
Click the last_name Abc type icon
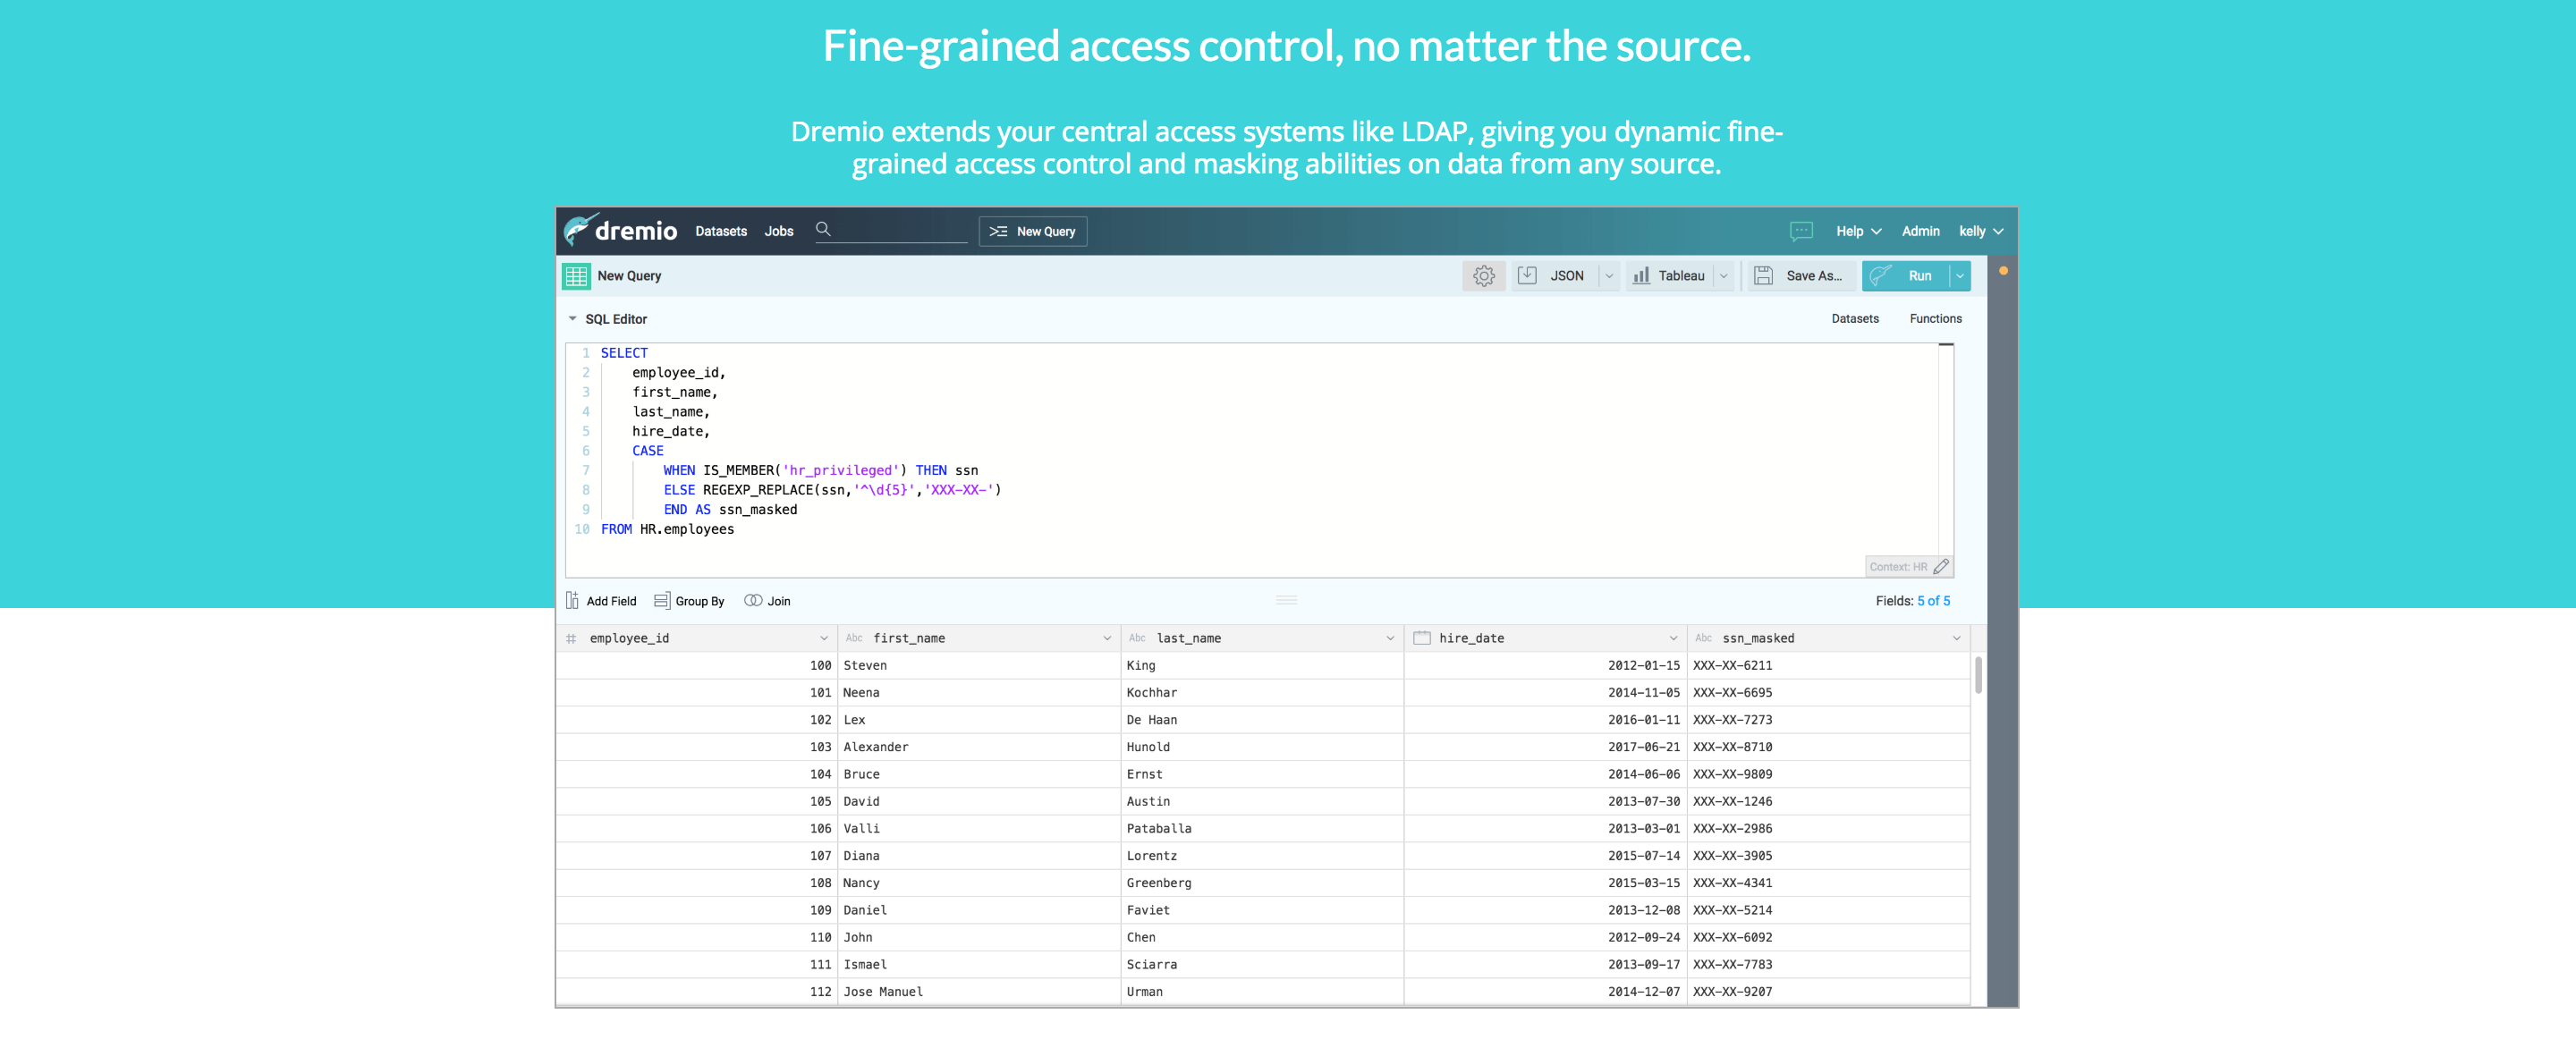click(x=1137, y=638)
